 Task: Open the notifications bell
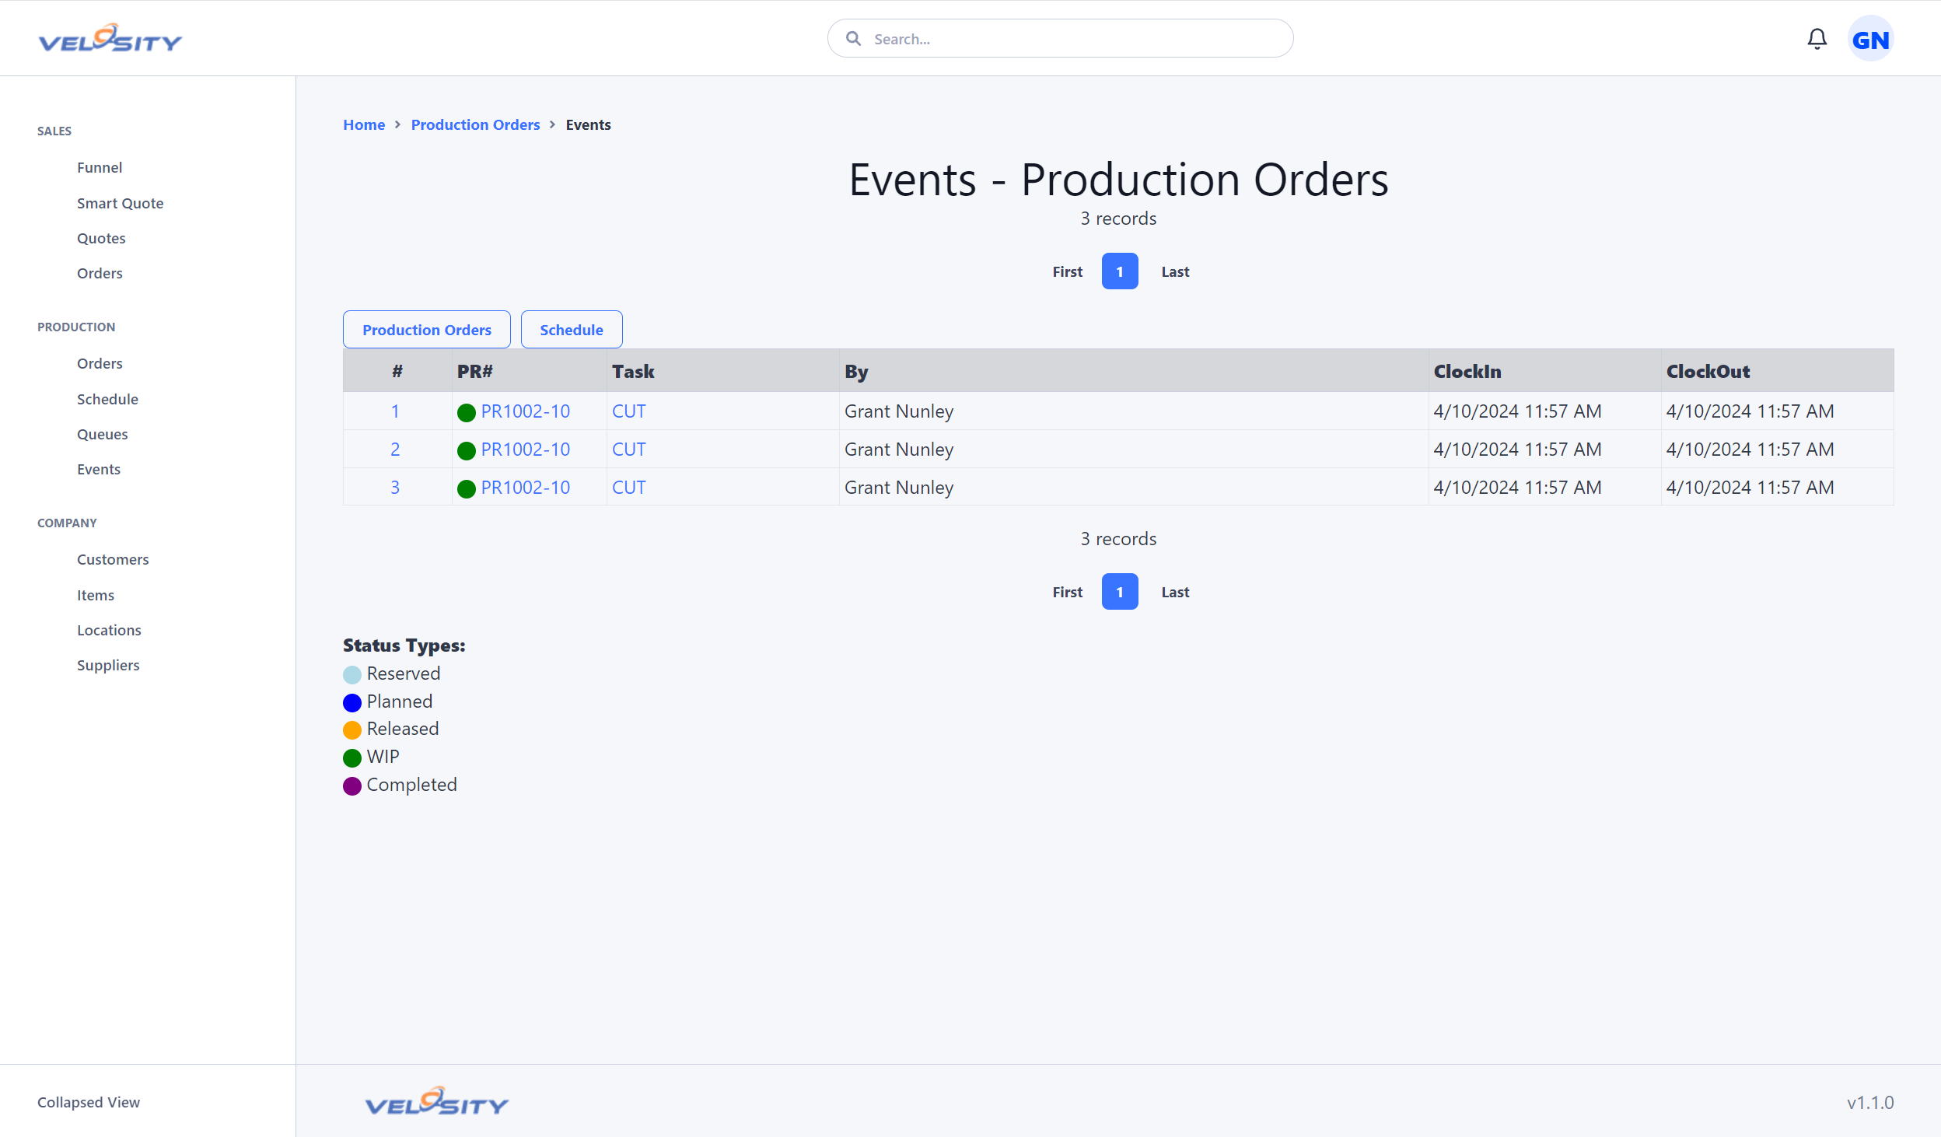pos(1817,39)
